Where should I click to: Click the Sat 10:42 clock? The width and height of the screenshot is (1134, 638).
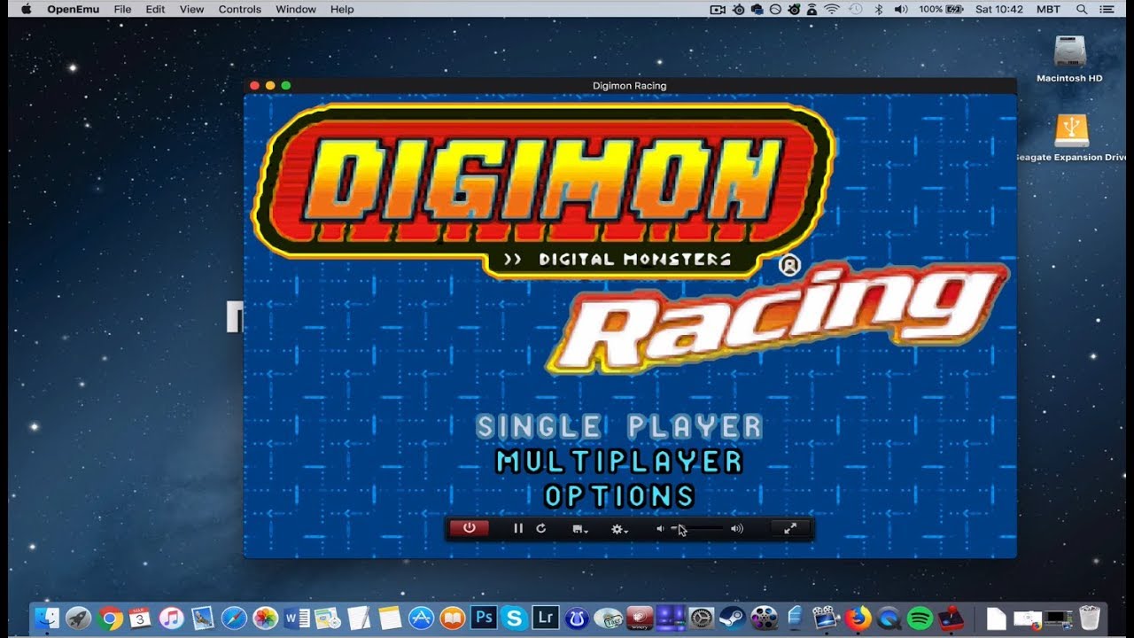pyautogui.click(x=999, y=9)
